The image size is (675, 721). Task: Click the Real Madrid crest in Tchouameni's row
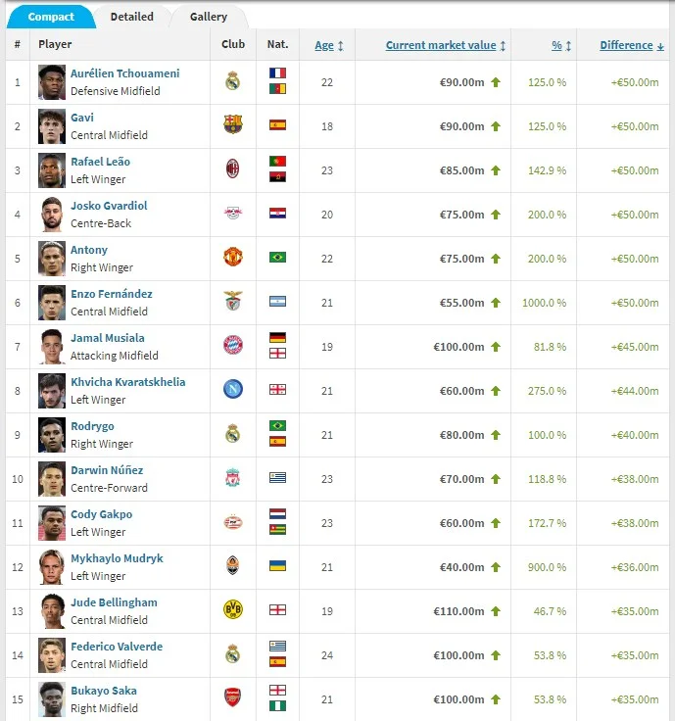point(232,81)
